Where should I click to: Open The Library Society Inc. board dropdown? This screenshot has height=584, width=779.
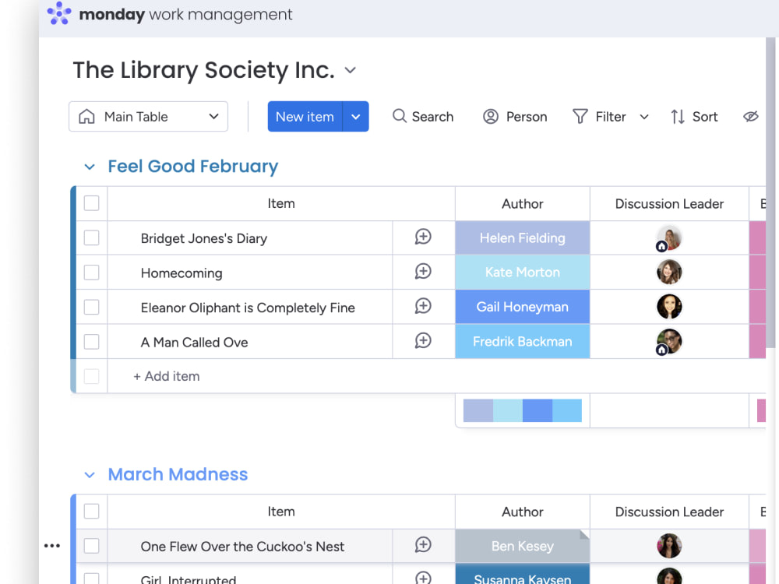click(x=351, y=71)
